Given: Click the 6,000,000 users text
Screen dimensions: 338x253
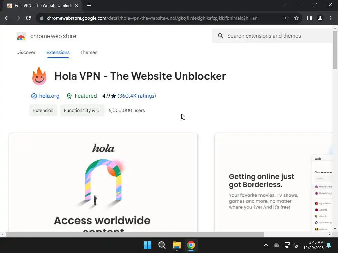Looking at the screenshot, I should [126, 110].
